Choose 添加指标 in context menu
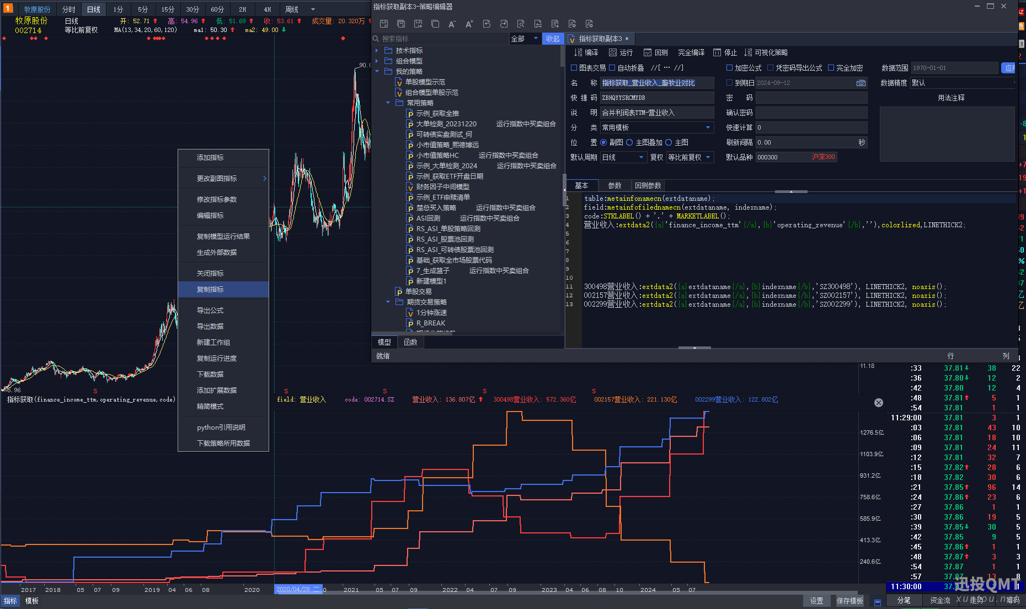The width and height of the screenshot is (1026, 609). coord(223,158)
